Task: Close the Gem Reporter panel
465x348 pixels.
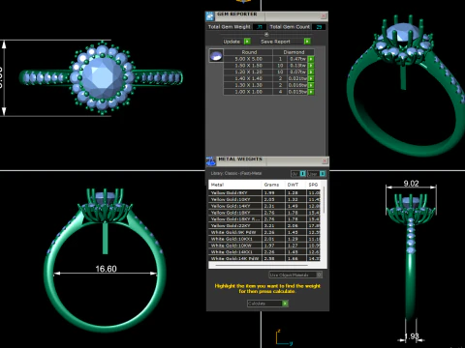Action: (x=324, y=15)
